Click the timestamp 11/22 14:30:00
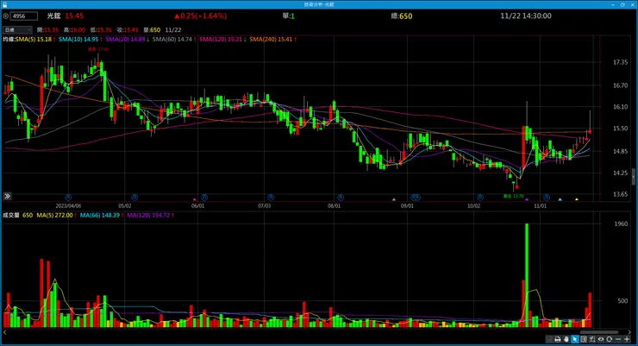Viewport: 638px width, 346px height. [x=526, y=16]
